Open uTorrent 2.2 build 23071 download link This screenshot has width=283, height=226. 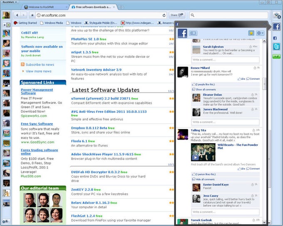(x=101, y=98)
